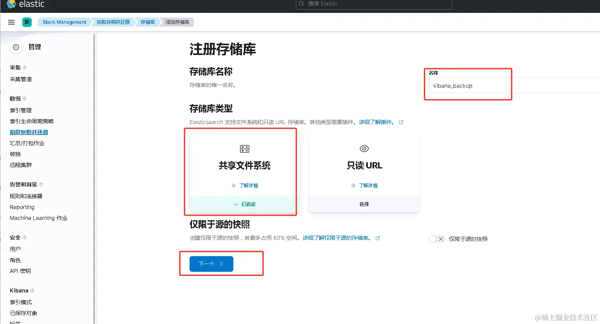Image resolution: width=600 pixels, height=324 pixels.
Task: Click the green space avatar icon
Action: click(x=27, y=22)
